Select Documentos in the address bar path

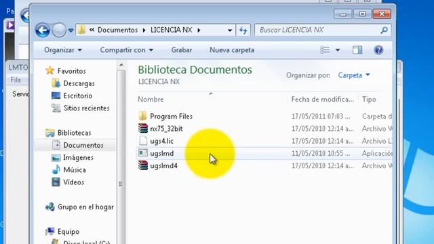[117, 30]
